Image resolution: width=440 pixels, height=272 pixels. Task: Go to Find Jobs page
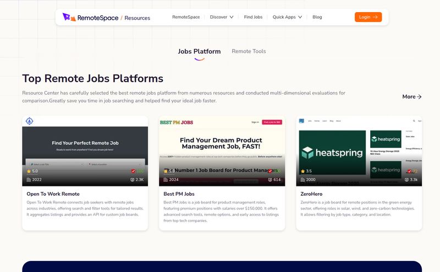[253, 17]
